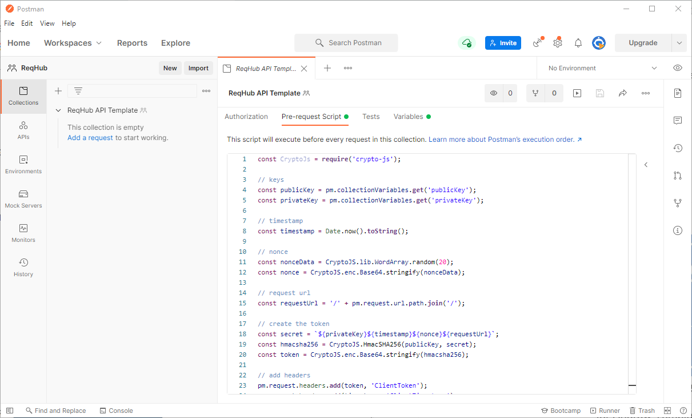Watch the collection using the eye icon
Viewport: 692px width, 418px height.
pos(493,93)
